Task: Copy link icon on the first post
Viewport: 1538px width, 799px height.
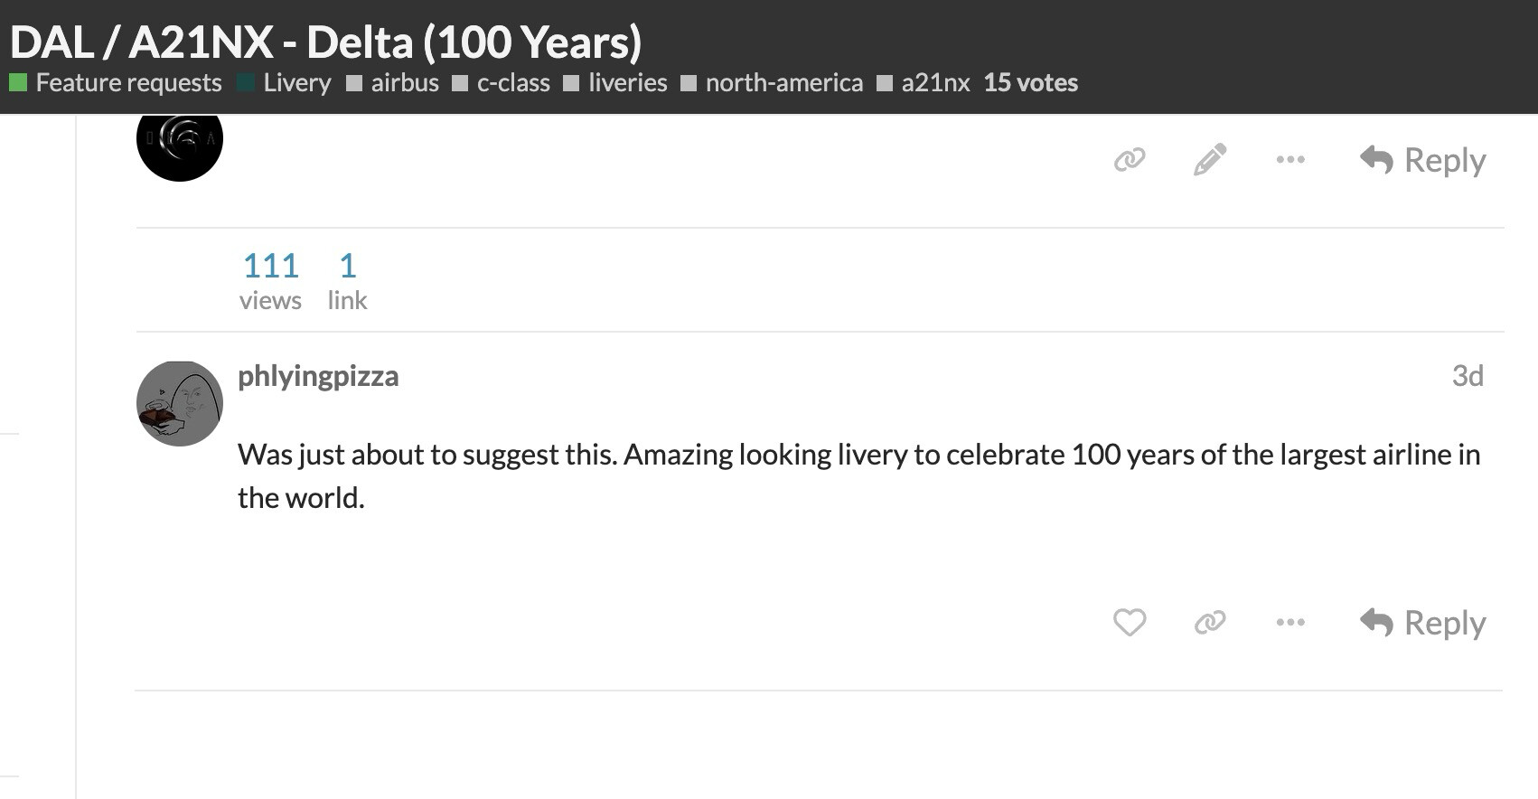Action: tap(1130, 160)
